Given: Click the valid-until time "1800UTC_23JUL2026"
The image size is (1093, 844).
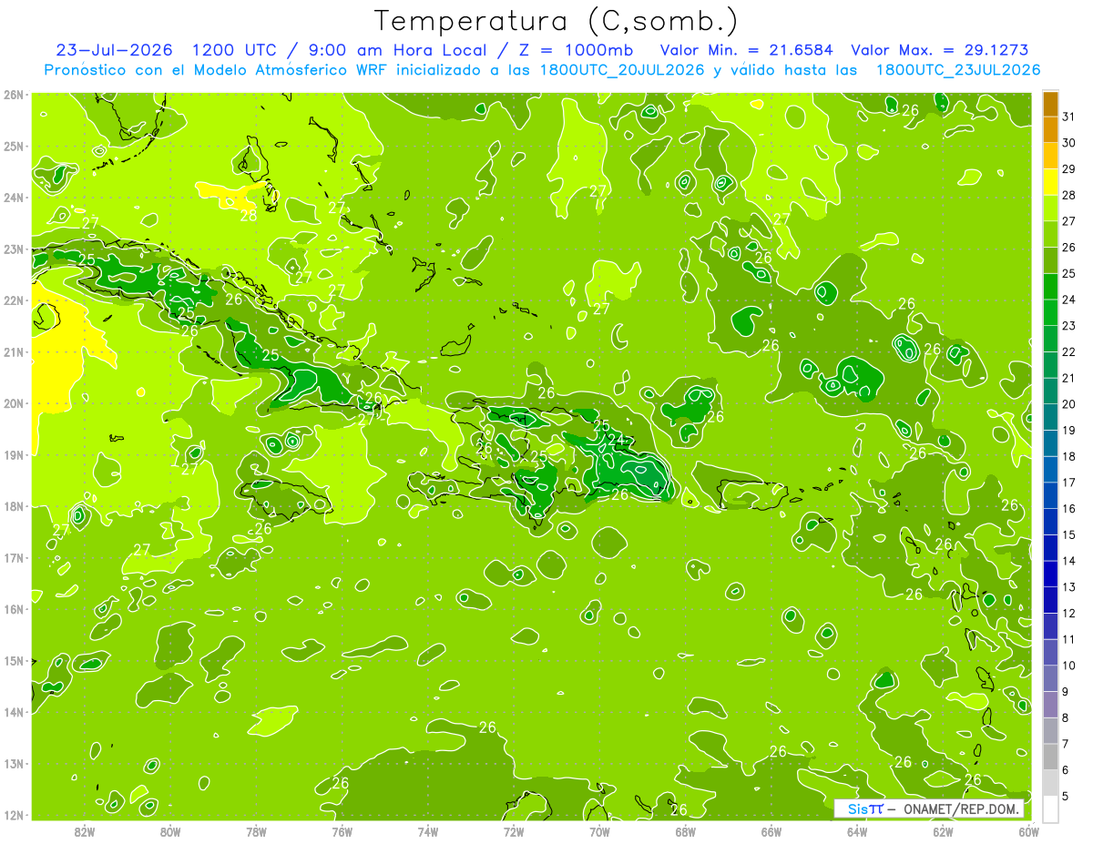Looking at the screenshot, I should coord(958,70).
